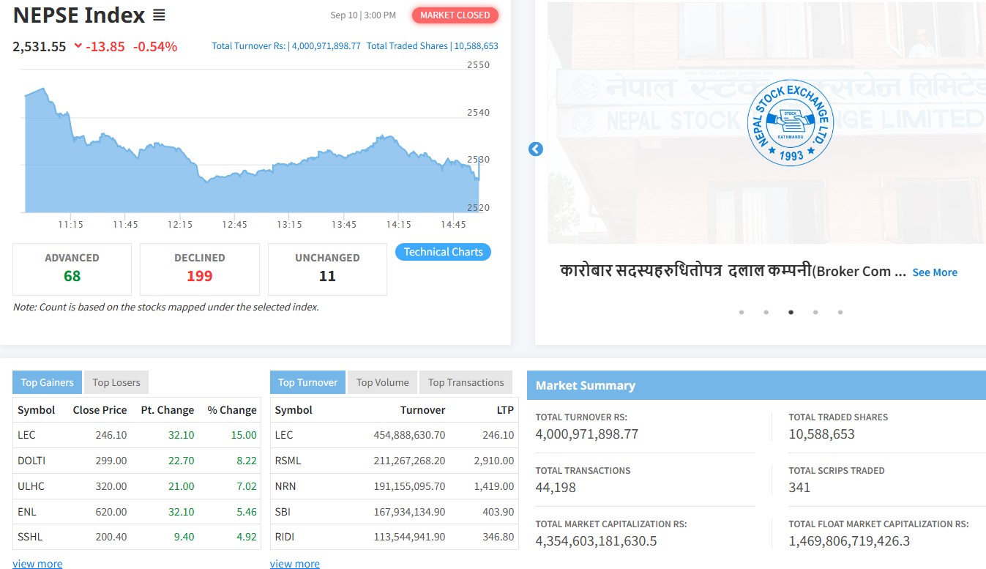Click the Close Price column header
Screen dimensions: 986x569
point(100,410)
